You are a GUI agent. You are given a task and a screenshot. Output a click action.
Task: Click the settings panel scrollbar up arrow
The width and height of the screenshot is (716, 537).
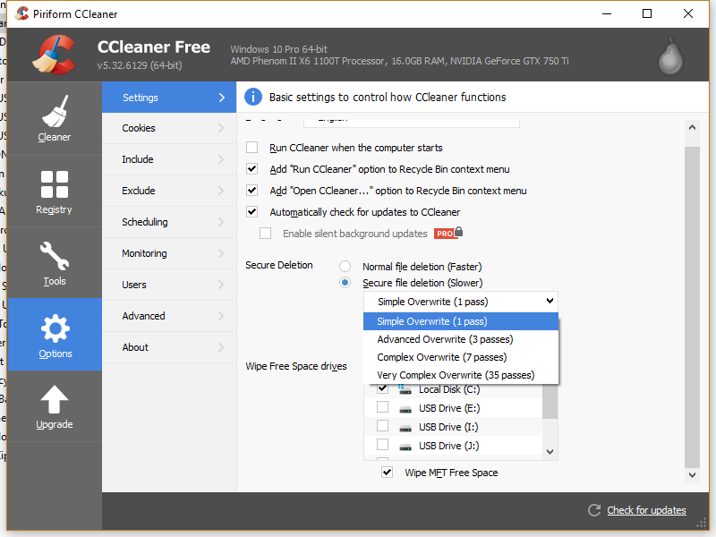coord(692,127)
